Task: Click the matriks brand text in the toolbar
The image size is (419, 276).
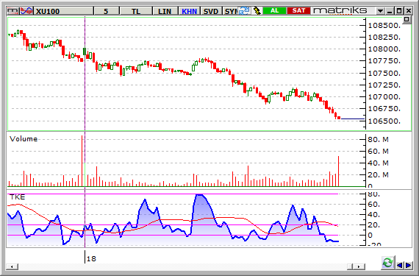Action: pos(340,11)
